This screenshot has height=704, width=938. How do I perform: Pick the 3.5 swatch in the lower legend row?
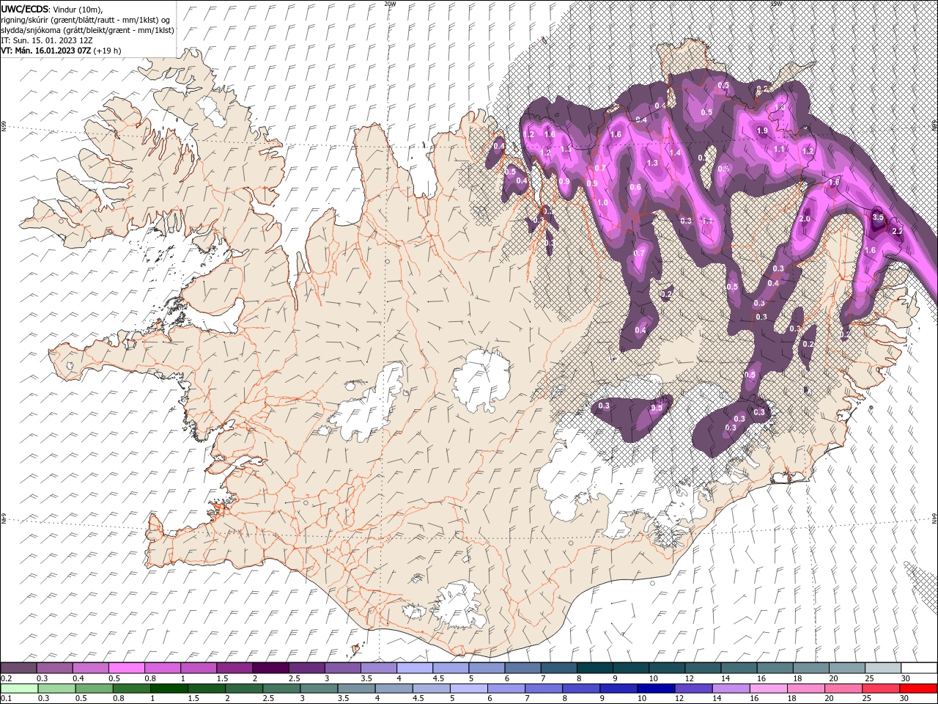356,689
